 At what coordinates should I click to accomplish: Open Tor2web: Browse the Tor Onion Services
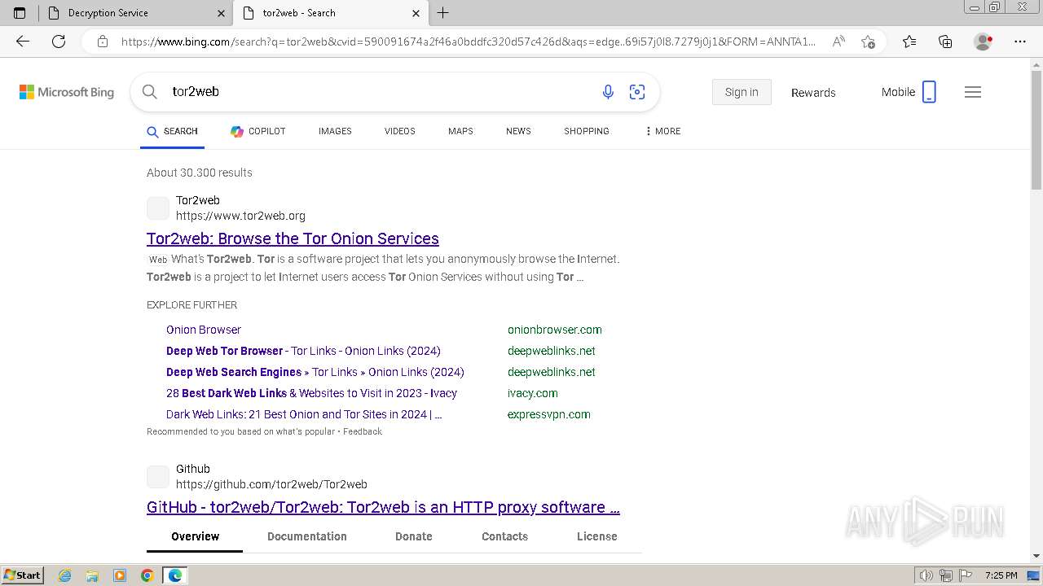point(293,238)
